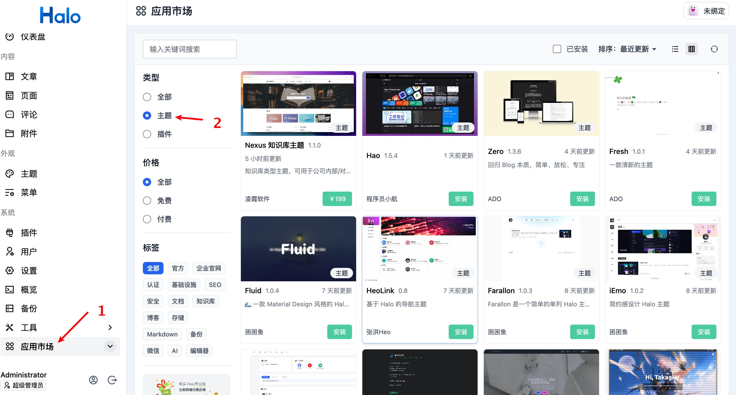Viewport: 736px width, 395px height.
Task: Open Nexus 知识库主题 preview thumbnail
Action: click(298, 103)
